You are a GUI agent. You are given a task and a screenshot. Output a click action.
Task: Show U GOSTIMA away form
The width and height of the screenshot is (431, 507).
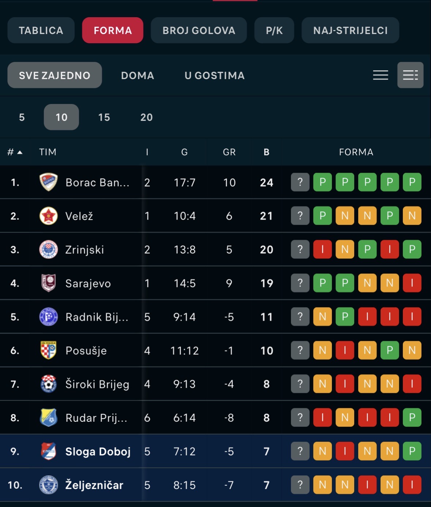(215, 75)
